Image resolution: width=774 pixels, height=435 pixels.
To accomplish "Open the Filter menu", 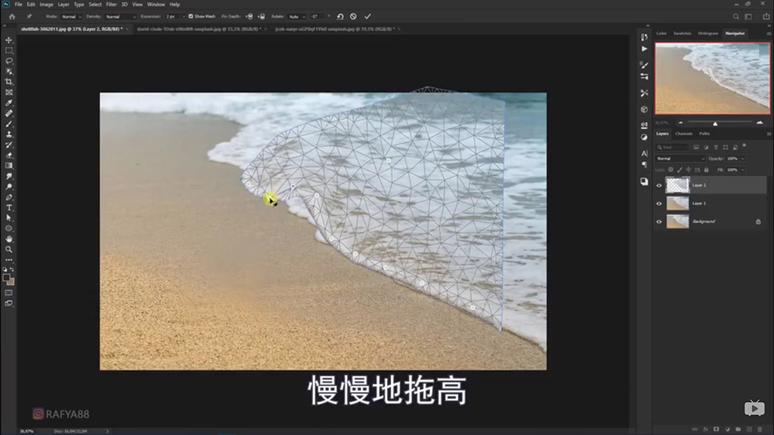I will (111, 4).
